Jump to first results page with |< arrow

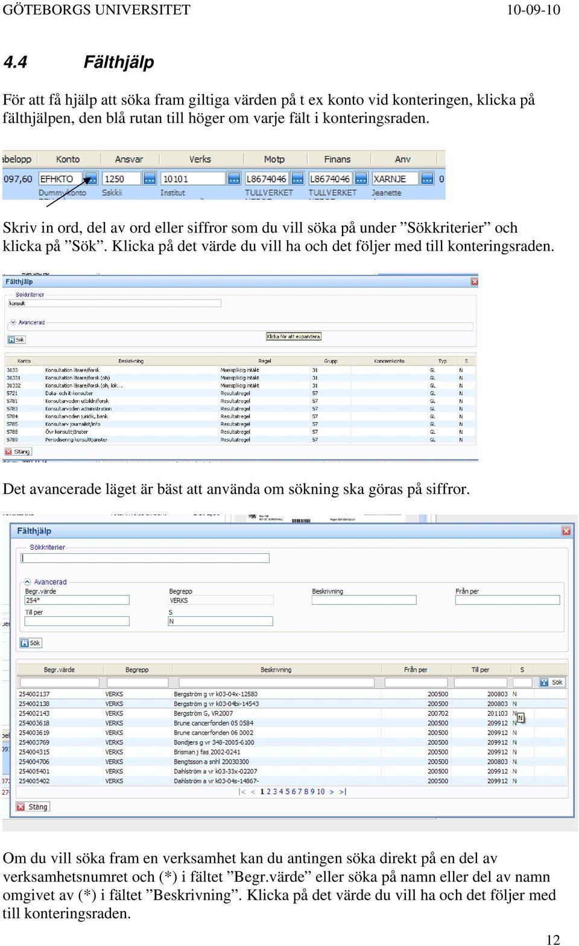(x=242, y=792)
